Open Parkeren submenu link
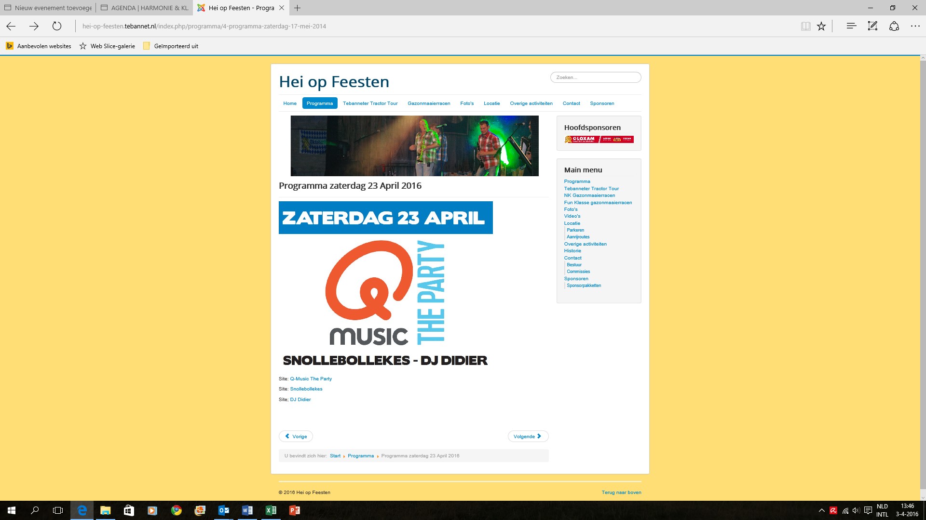Image resolution: width=926 pixels, height=520 pixels. coord(575,230)
